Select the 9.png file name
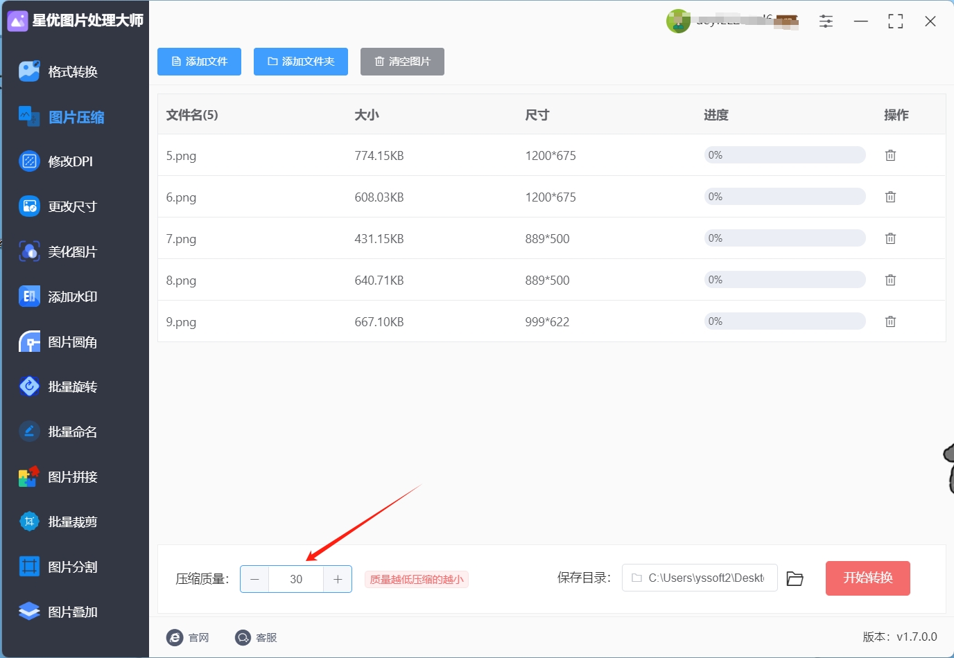954x658 pixels. (x=181, y=322)
